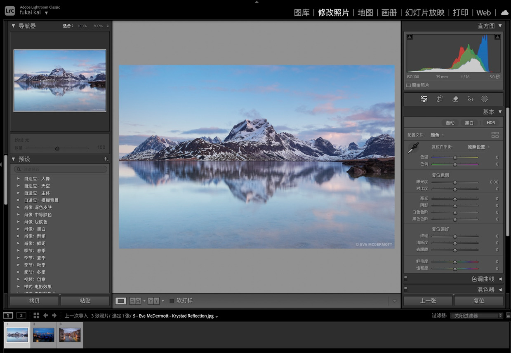The width and height of the screenshot is (511, 353).
Task: Go back with the left arrow
Action: click(46, 316)
